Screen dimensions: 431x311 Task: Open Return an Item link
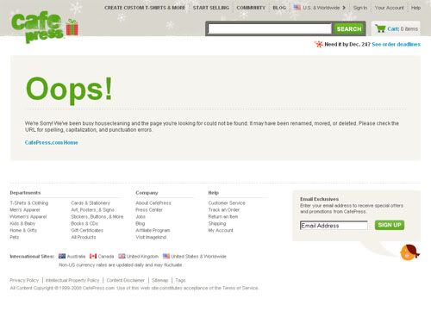[223, 217]
